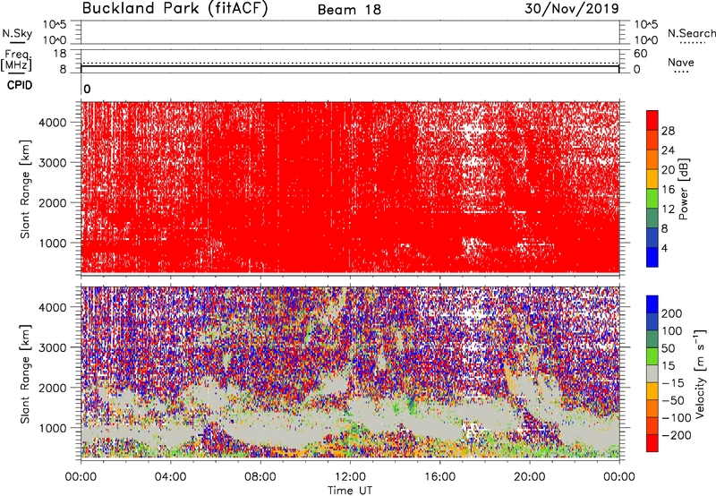Click the "Velocity [m s-1]" colorbar title

(x=701, y=374)
